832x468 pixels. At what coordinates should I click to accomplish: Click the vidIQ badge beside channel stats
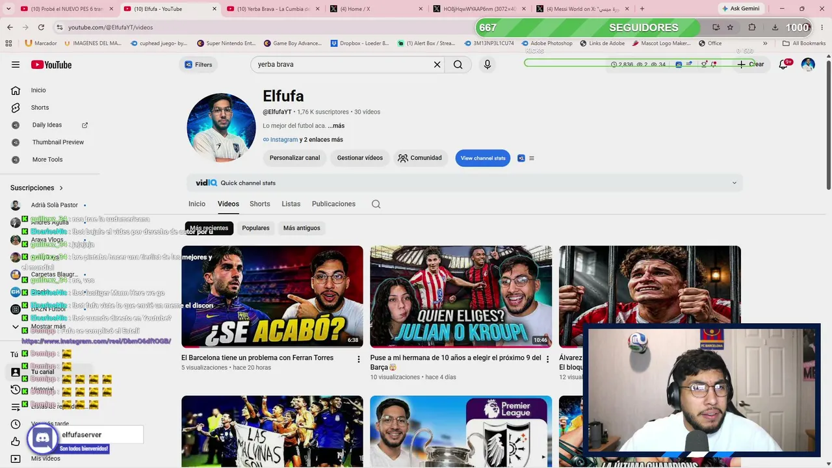click(521, 158)
